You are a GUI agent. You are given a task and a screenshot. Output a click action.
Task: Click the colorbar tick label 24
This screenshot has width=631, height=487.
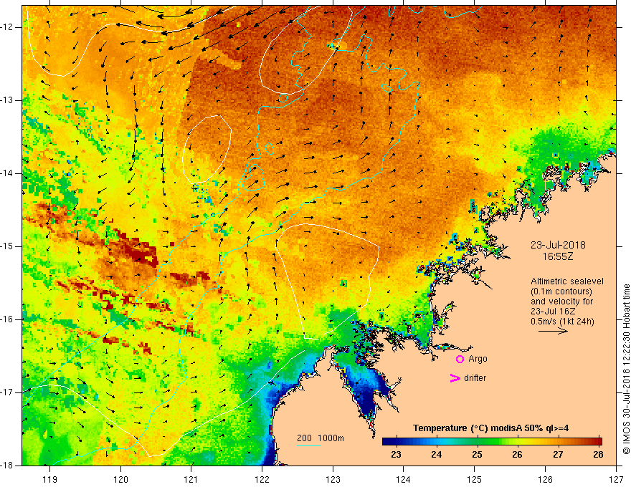(437, 455)
